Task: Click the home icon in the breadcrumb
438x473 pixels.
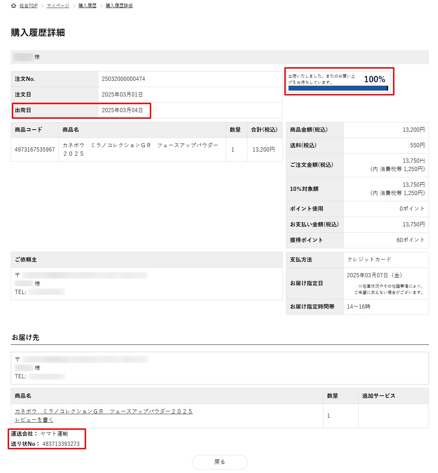Action: [14, 6]
